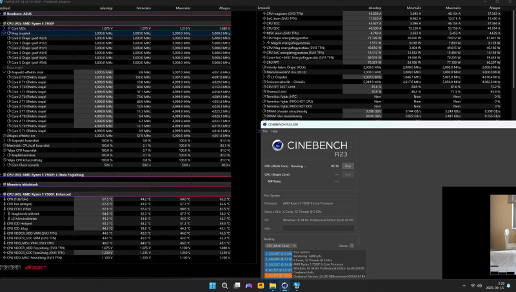Select the Átlagos effektív óra row

(115, 136)
